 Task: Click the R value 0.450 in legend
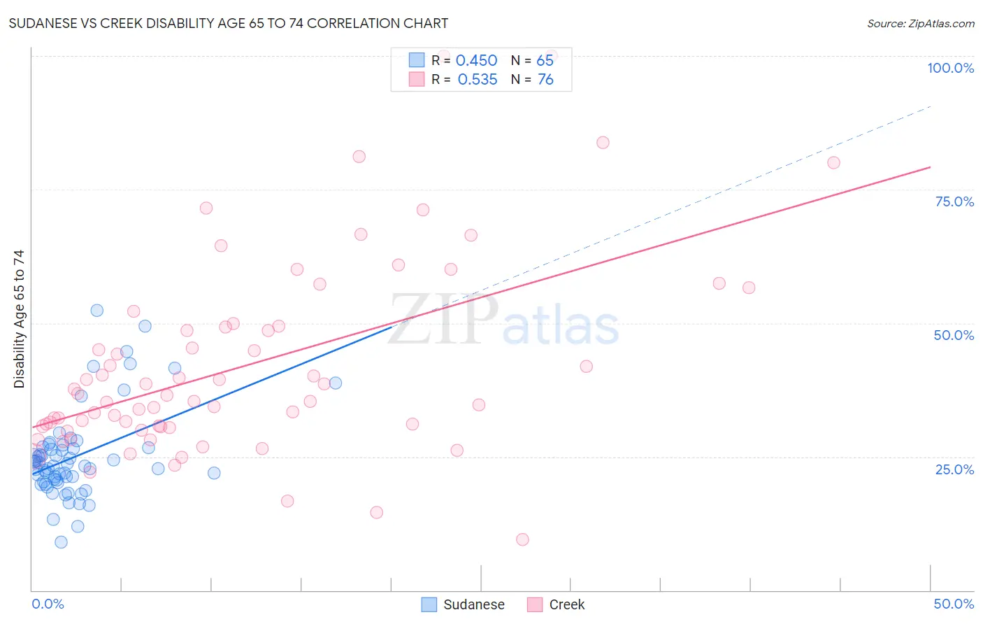[x=477, y=60]
